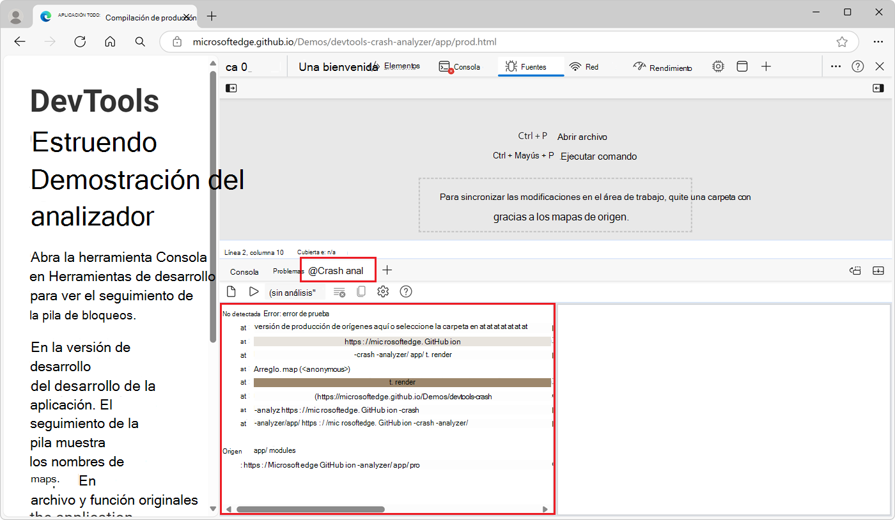Close the DevTools panel
Viewport: 895px width, 520px height.
coord(880,66)
